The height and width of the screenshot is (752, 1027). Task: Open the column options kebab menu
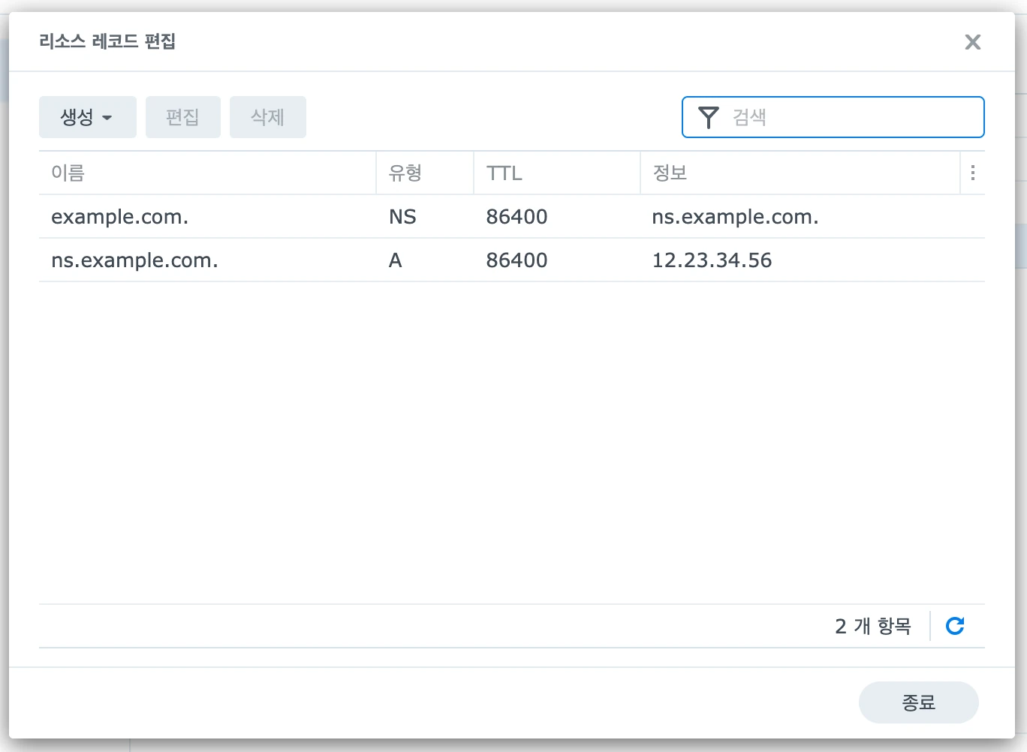click(973, 173)
